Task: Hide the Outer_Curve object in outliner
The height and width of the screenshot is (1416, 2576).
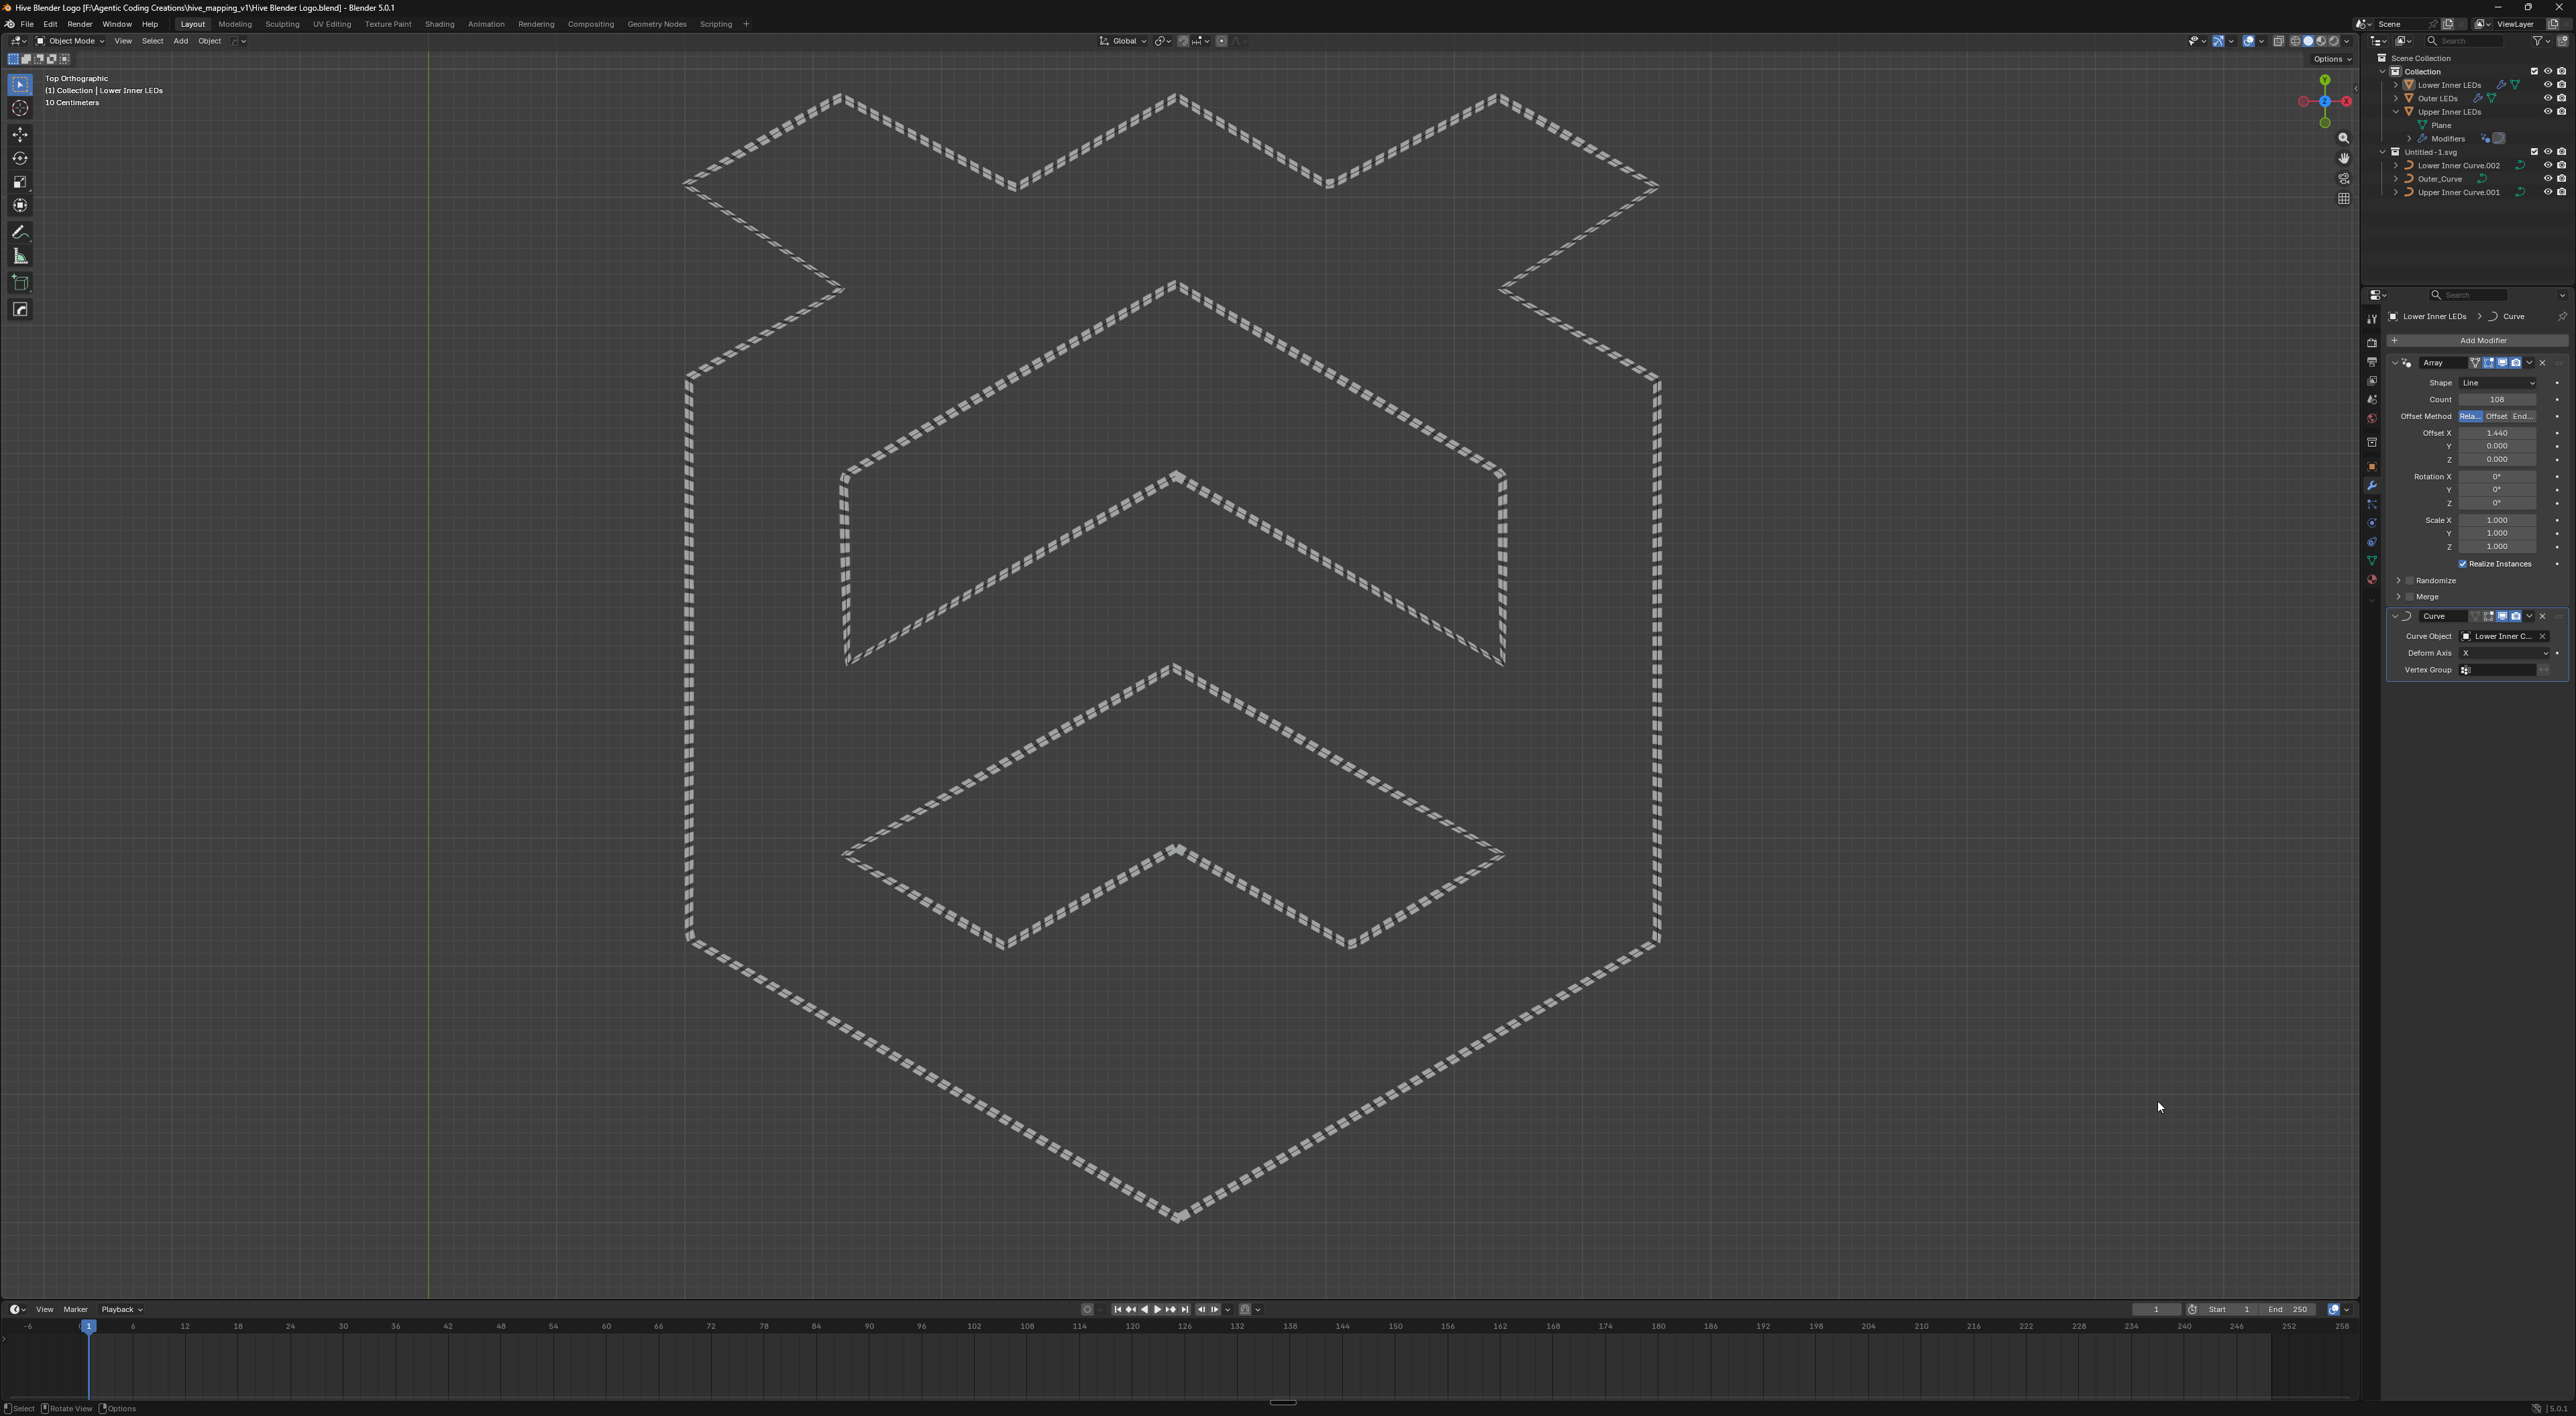Action: click(2547, 179)
